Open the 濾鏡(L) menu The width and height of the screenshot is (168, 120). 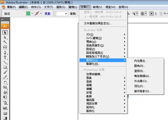click(73, 7)
